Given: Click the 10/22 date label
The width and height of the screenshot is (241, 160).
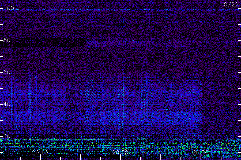Looking at the screenshot, I should (229, 5).
